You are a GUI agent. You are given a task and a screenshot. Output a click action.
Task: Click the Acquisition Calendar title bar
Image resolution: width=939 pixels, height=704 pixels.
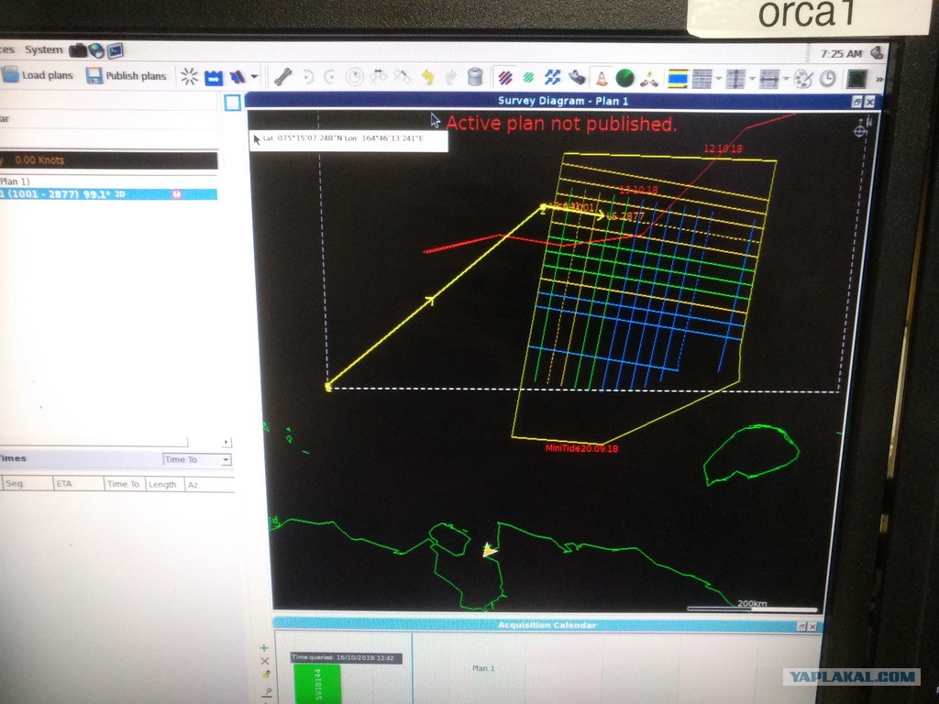(547, 625)
